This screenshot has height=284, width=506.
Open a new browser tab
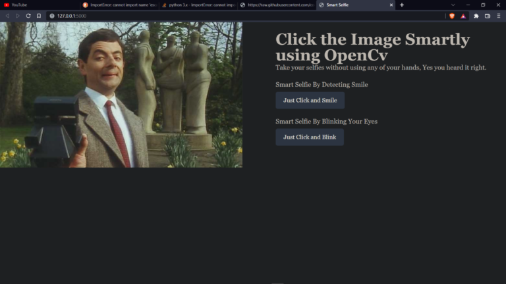(x=402, y=5)
